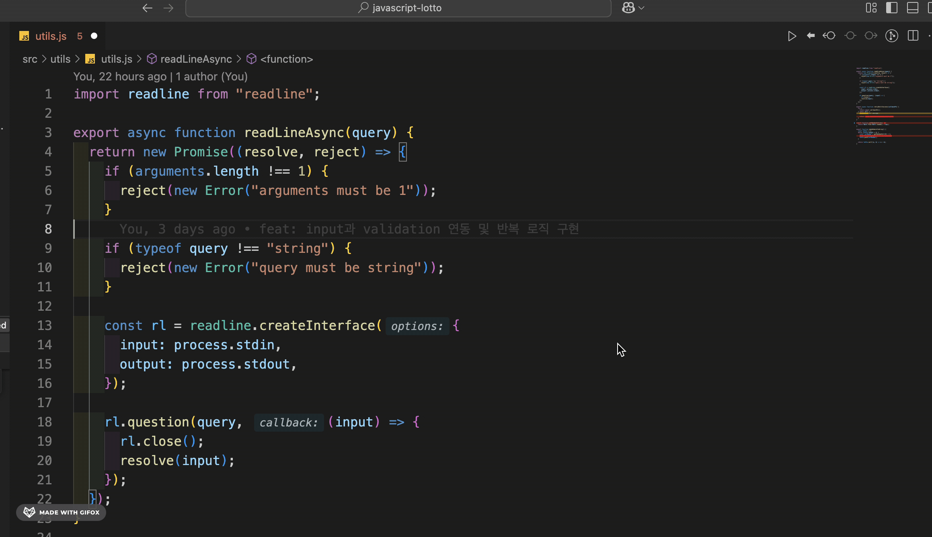Click the "readline" import string
Image resolution: width=932 pixels, height=537 pixels.
click(x=274, y=94)
